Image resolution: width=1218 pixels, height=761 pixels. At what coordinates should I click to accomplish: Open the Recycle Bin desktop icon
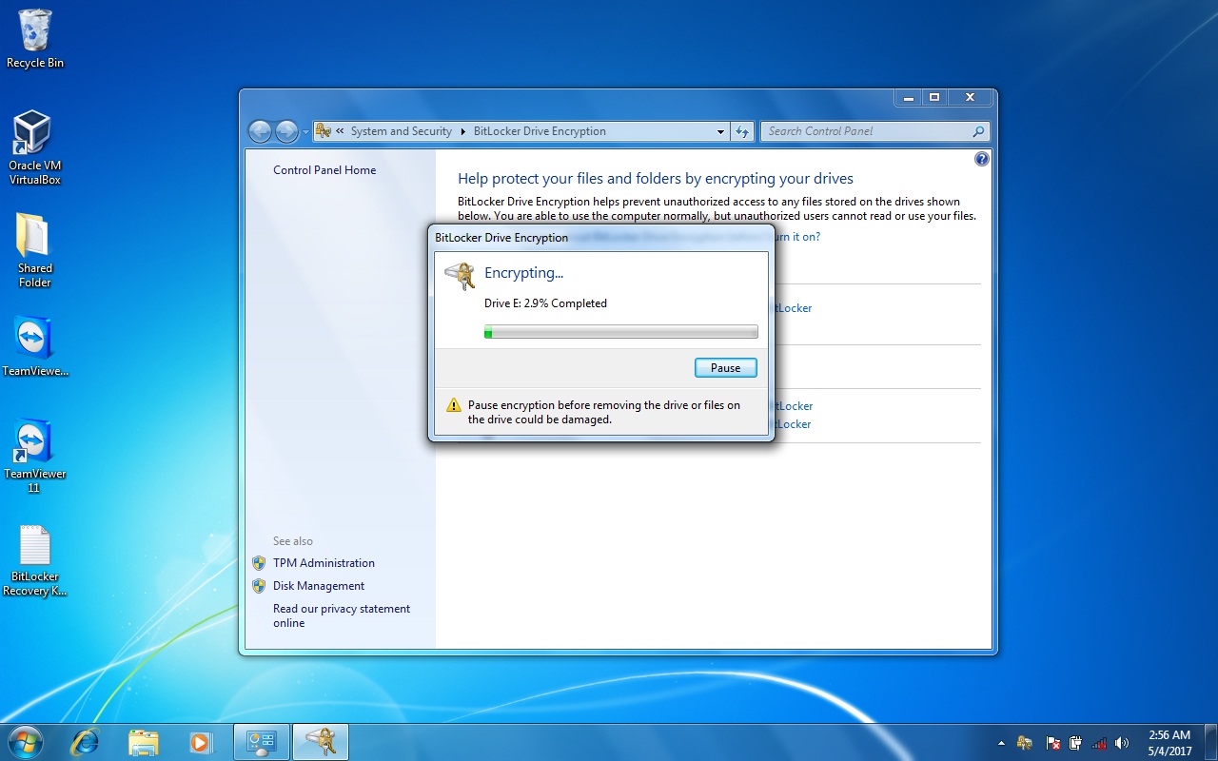(x=35, y=38)
